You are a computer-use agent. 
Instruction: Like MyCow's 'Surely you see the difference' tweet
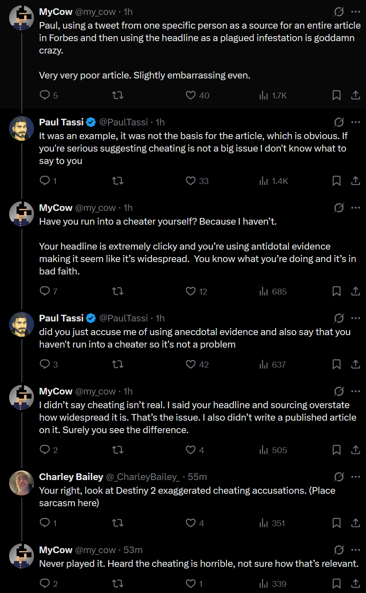pyautogui.click(x=191, y=450)
